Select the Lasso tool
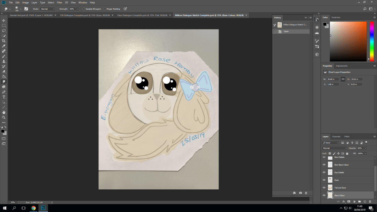Viewport: 377px width, 212px height. [4, 31]
